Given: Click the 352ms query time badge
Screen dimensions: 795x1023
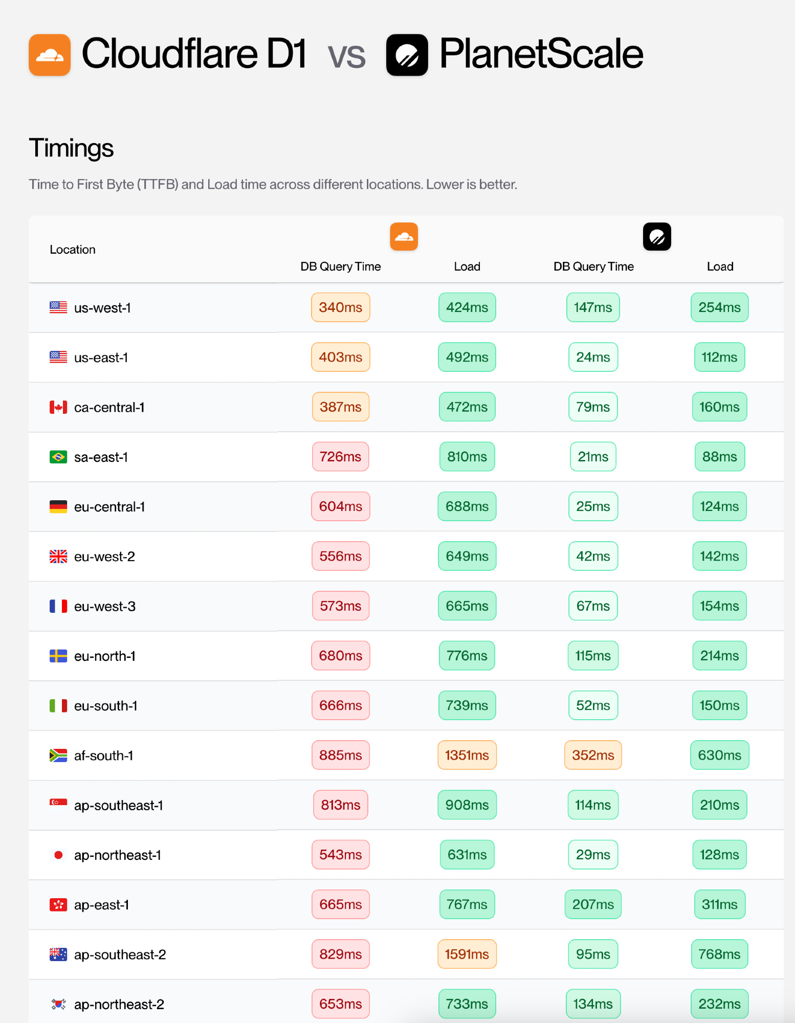Looking at the screenshot, I should click(593, 755).
